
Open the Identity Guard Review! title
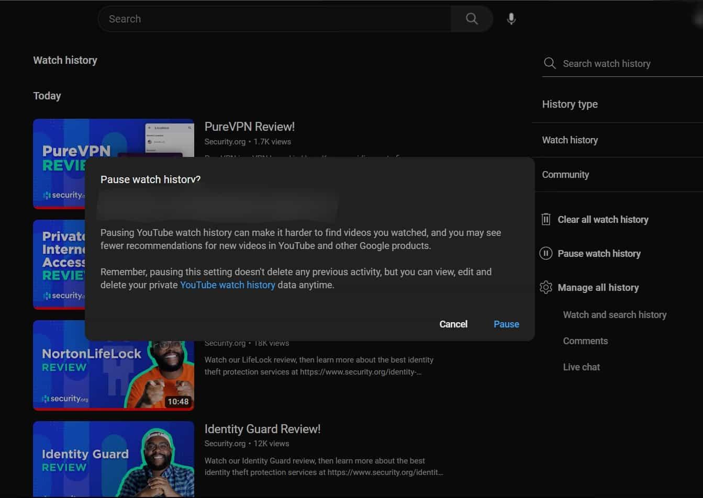pyautogui.click(x=262, y=429)
